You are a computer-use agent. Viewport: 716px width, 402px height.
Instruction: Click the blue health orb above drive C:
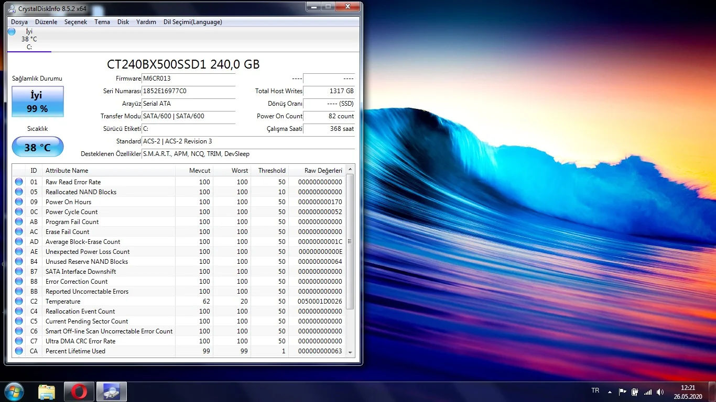(12, 31)
